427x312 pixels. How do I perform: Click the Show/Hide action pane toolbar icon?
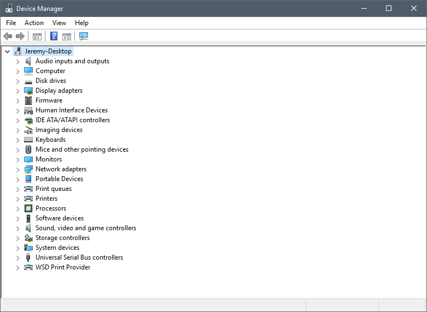[67, 37]
